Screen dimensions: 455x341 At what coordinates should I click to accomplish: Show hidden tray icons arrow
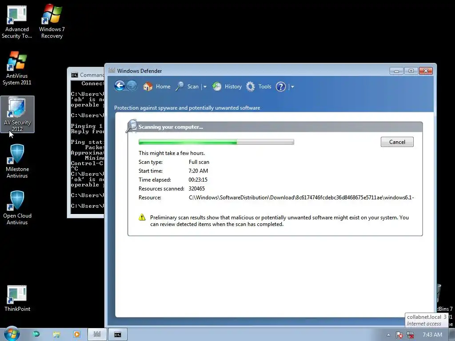[388, 335]
